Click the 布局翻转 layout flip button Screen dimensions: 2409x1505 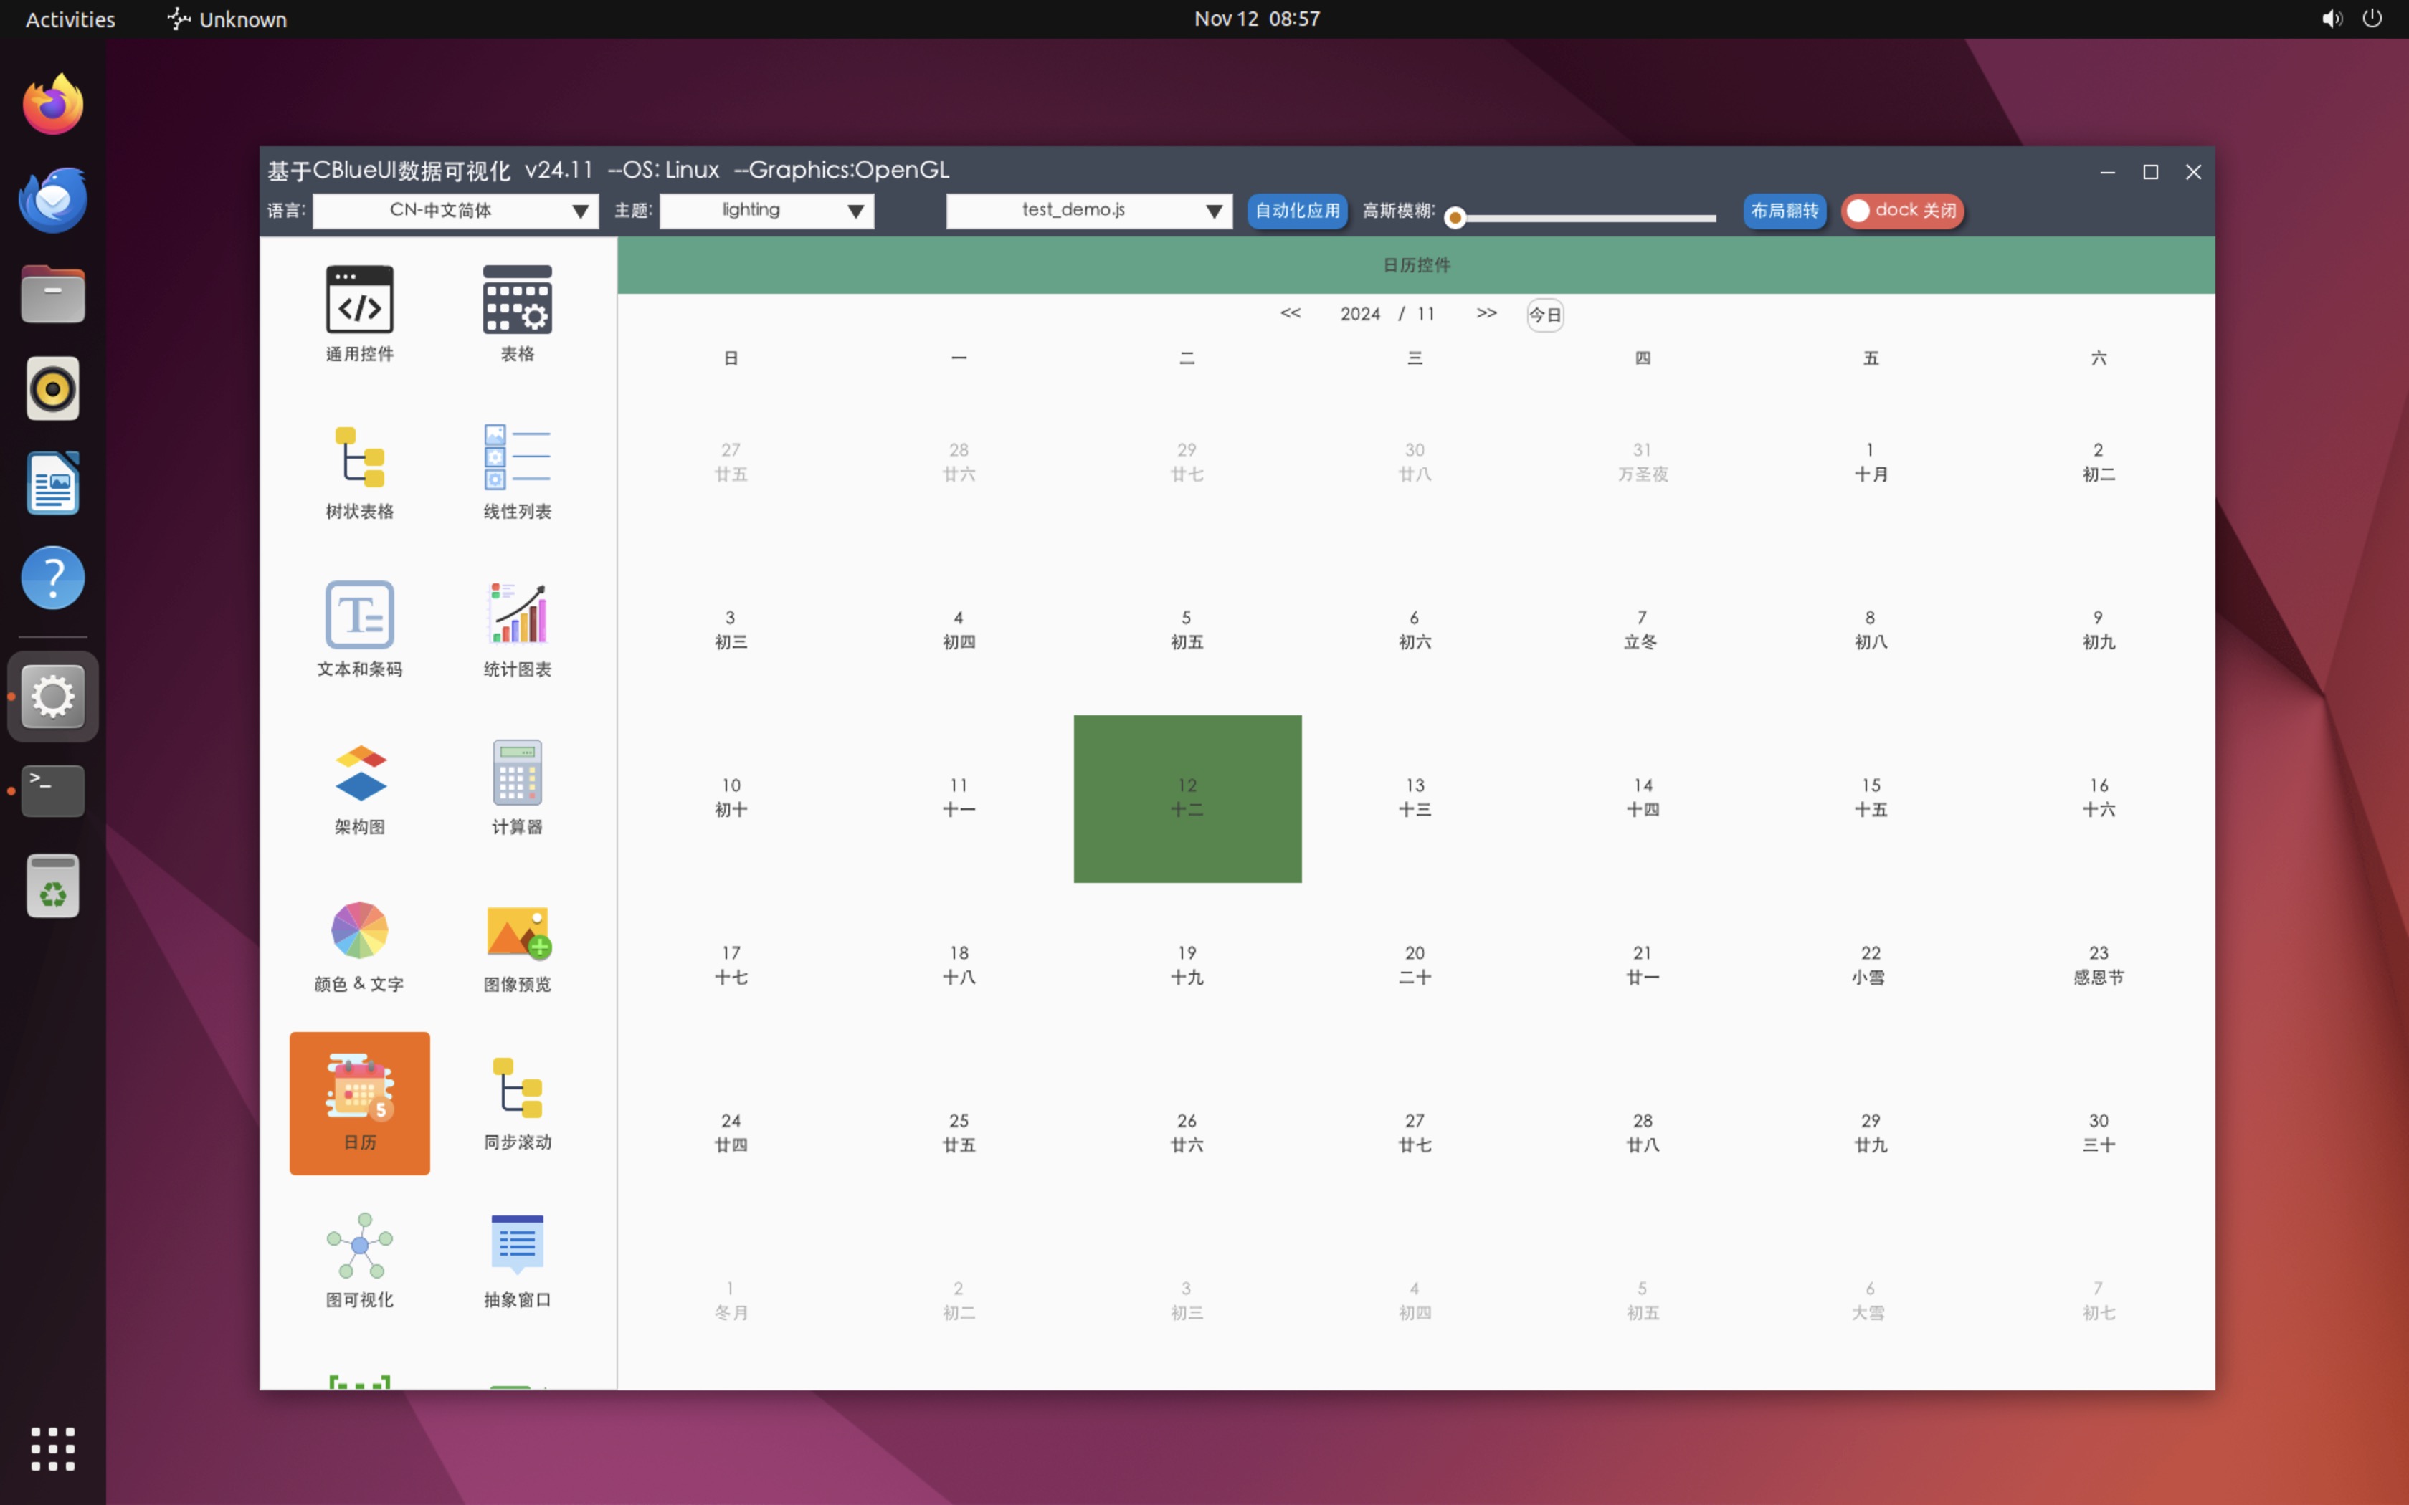[x=1784, y=211]
